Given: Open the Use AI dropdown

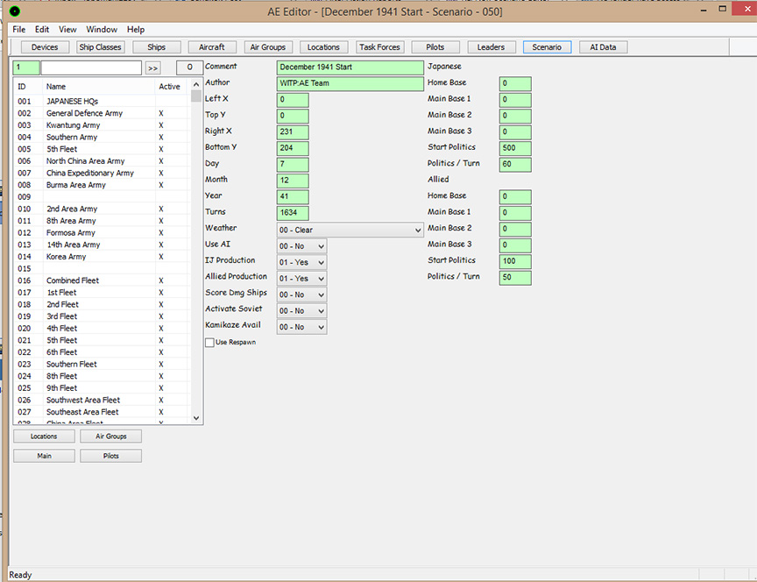Looking at the screenshot, I should coord(301,246).
